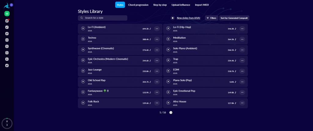Play the Techno style preview

(83, 39)
